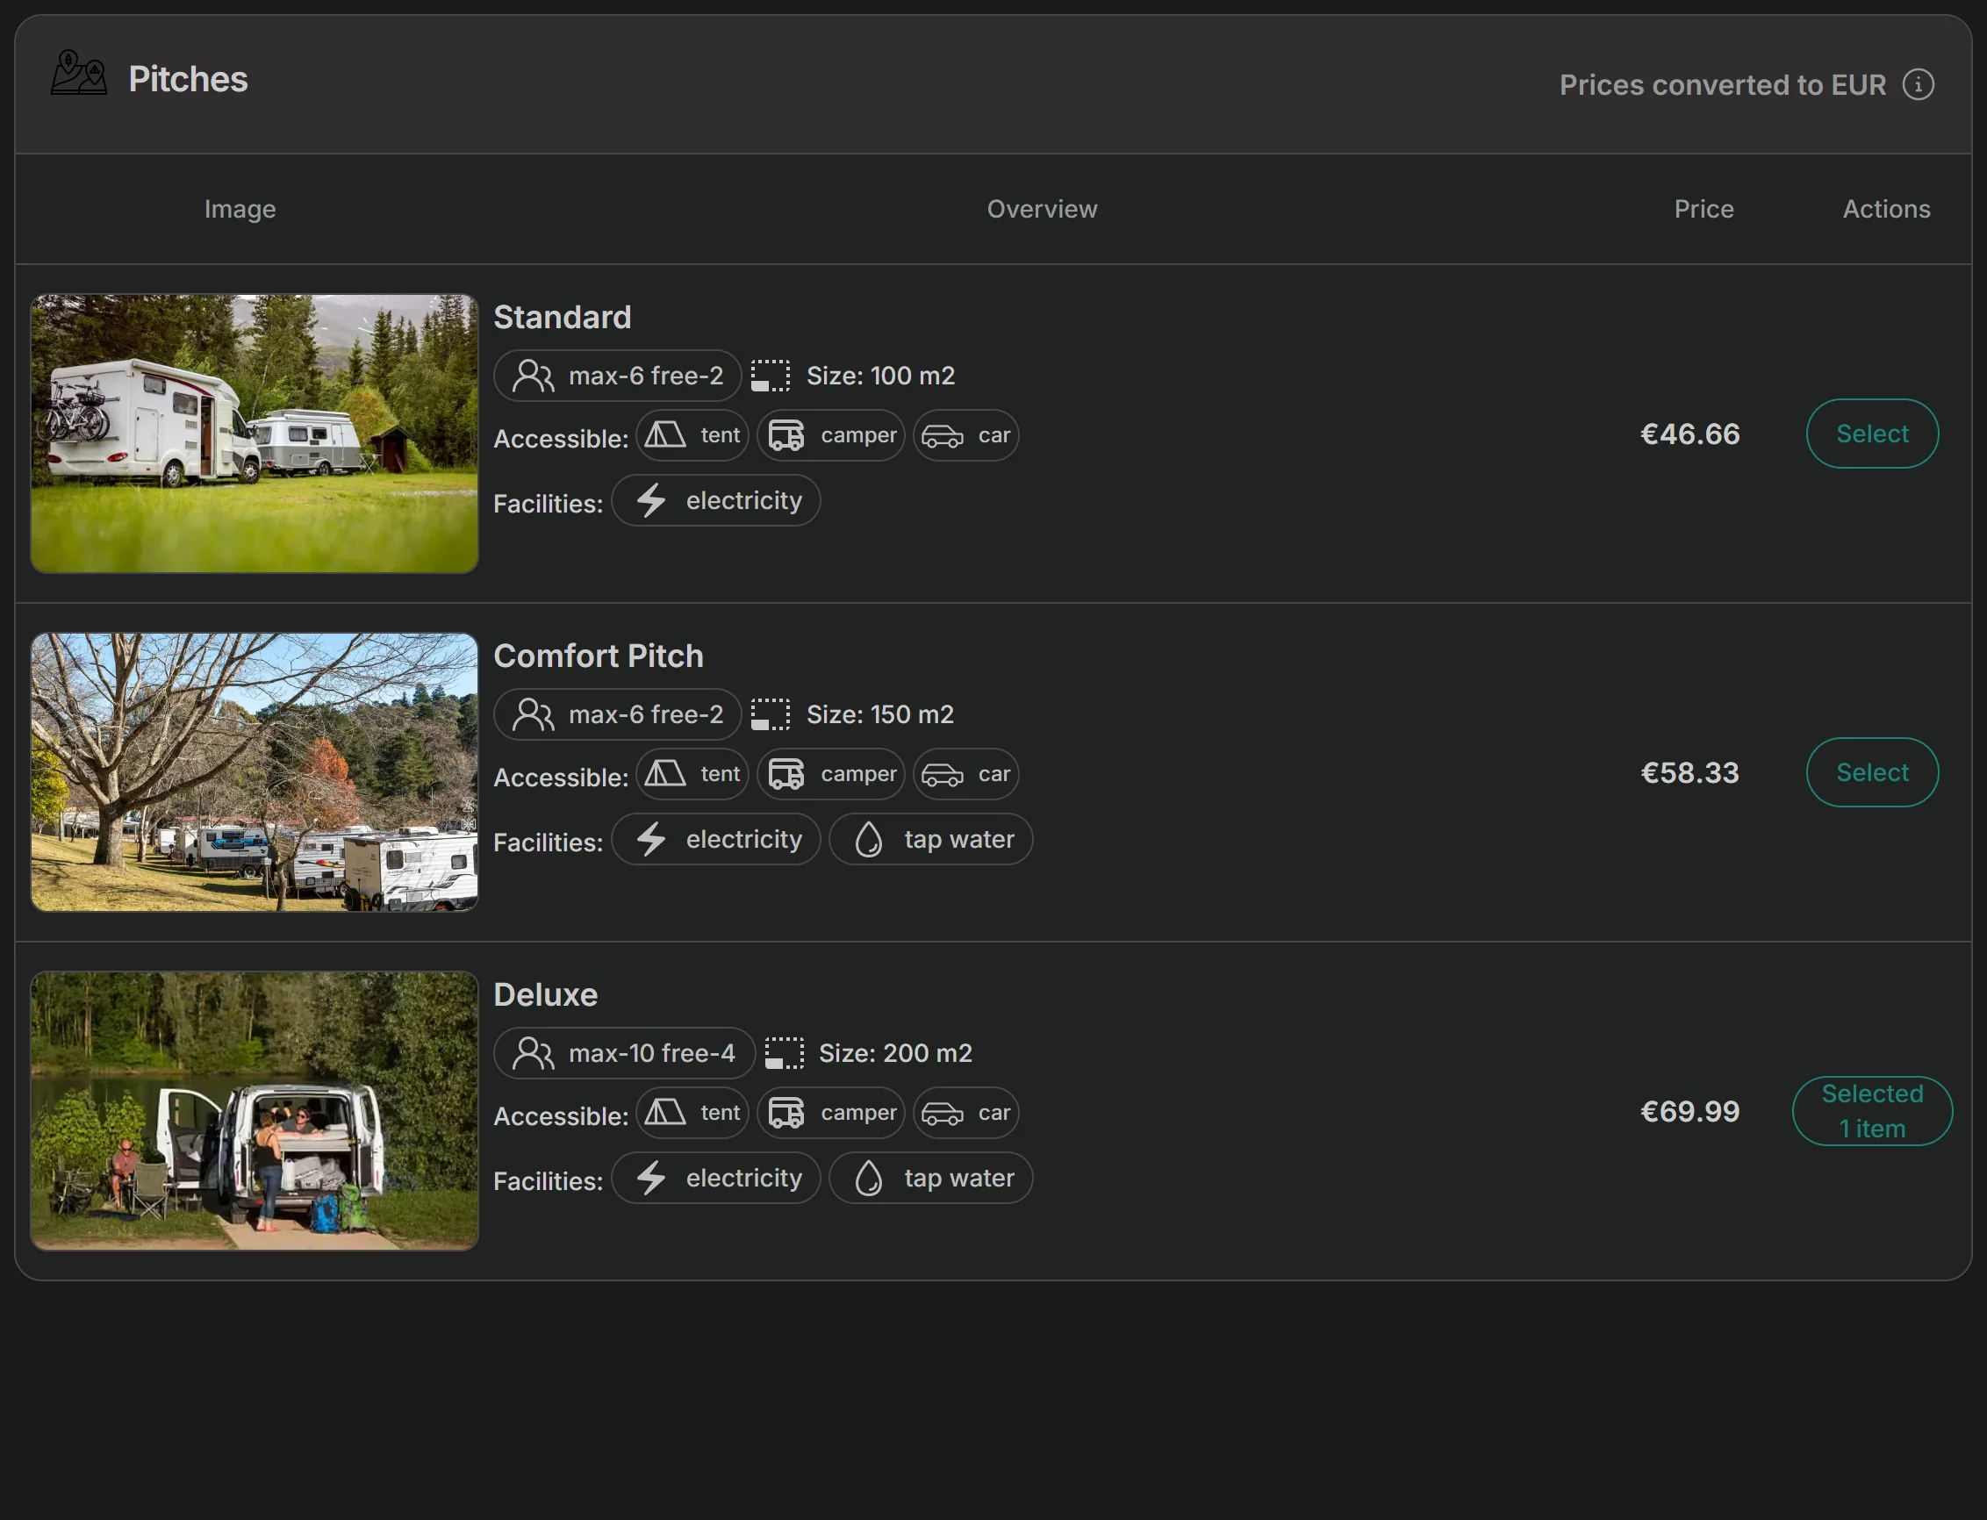The image size is (1987, 1520).
Task: Click the Deluxe pitch title
Action: click(x=546, y=995)
